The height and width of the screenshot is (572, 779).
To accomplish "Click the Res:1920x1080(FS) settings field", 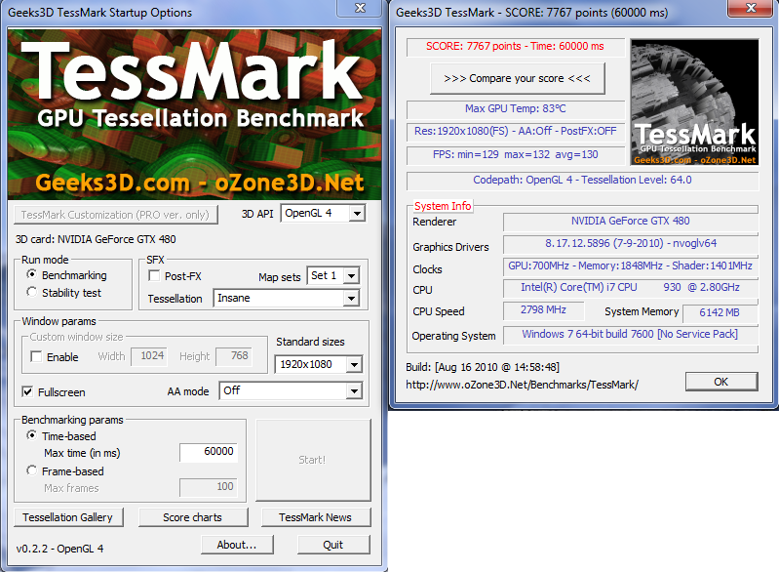I will 515,132.
